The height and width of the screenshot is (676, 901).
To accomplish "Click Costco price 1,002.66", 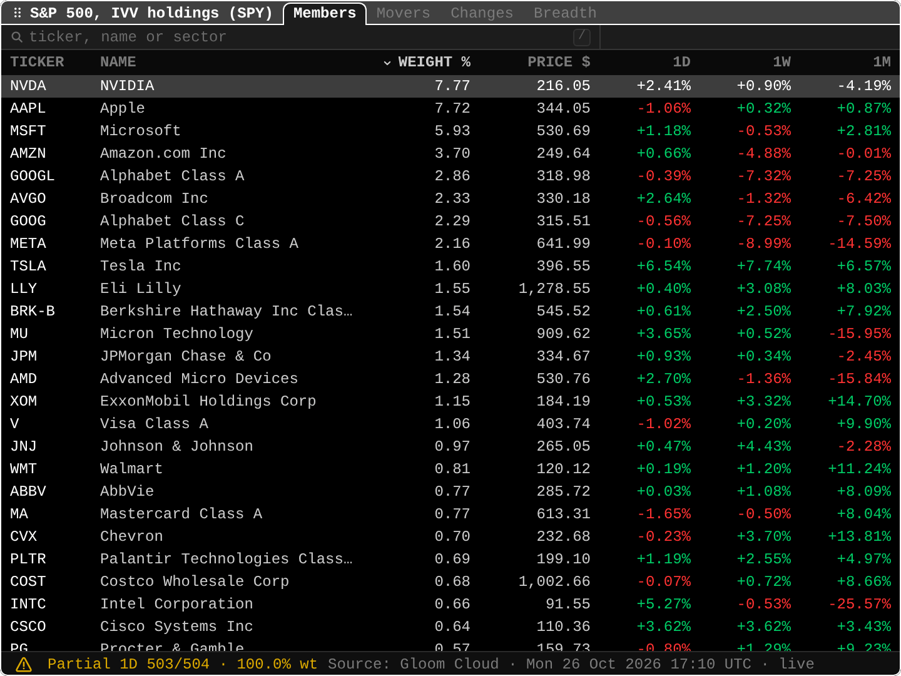I will pyautogui.click(x=554, y=581).
